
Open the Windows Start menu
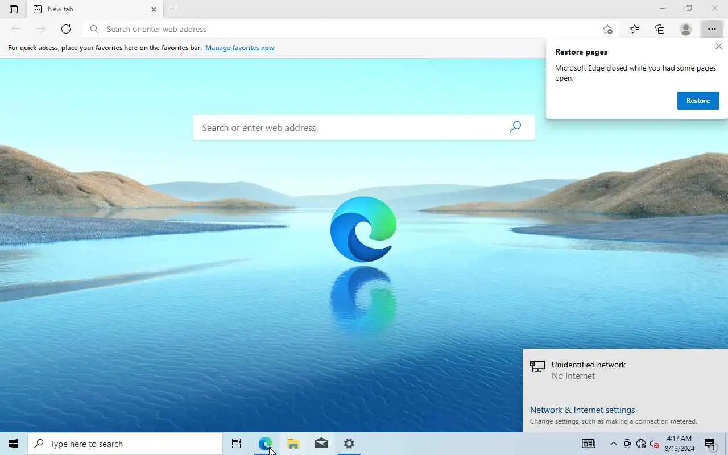tap(14, 444)
